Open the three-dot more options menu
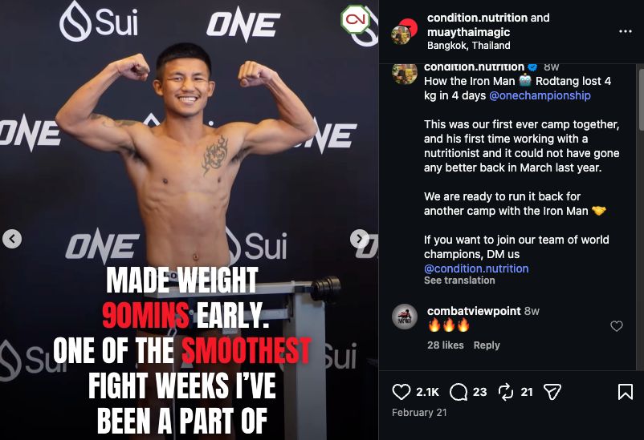This screenshot has width=644, height=440. (x=625, y=31)
